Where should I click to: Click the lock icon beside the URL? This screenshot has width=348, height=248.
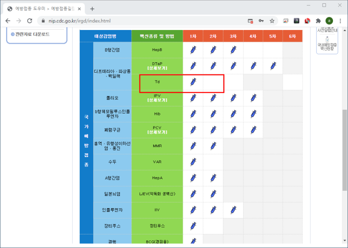coord(43,21)
